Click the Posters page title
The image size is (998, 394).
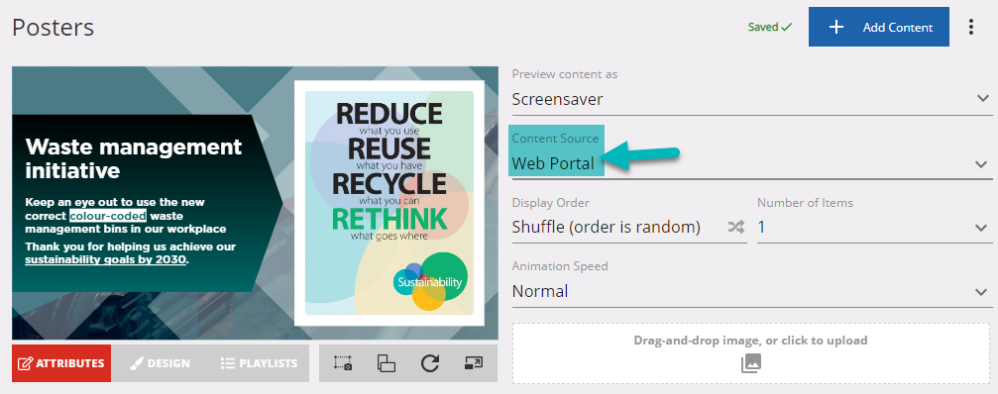click(53, 28)
